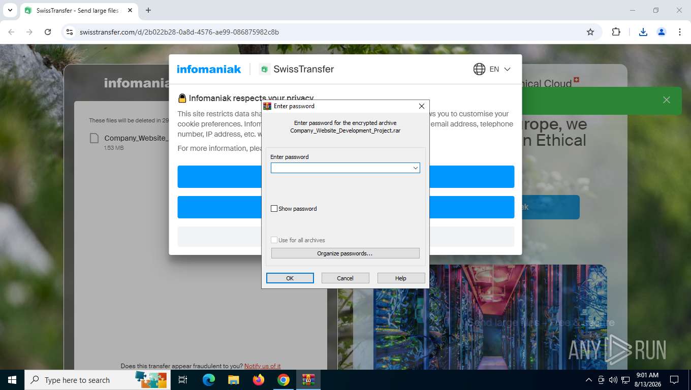The image size is (691, 390).
Task: Open Chrome profile avatar
Action: pyautogui.click(x=662, y=32)
